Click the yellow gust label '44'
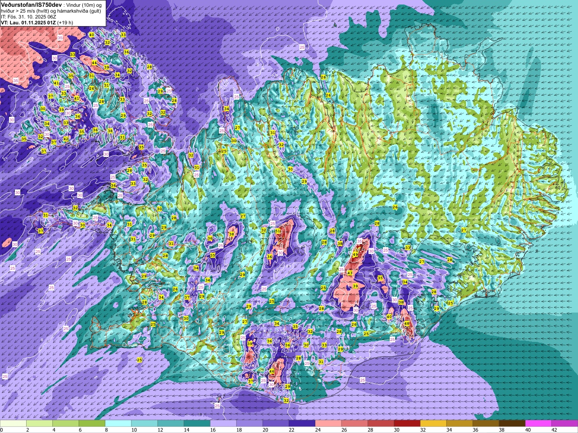The image size is (578, 433). (94, 63)
